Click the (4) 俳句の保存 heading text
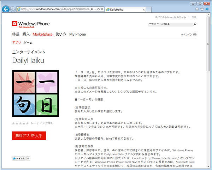This screenshot has height=170, width=212. coord(84,146)
